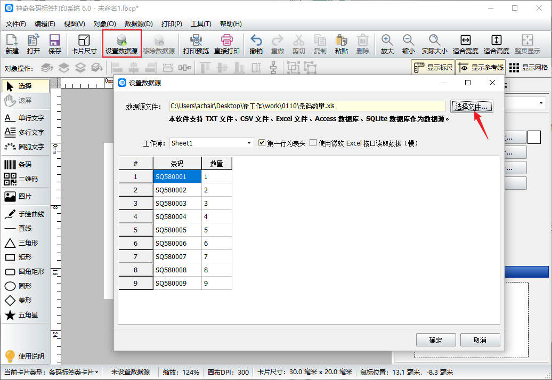Select the 单行文字 single-line text tool
The image size is (552, 380).
26,118
